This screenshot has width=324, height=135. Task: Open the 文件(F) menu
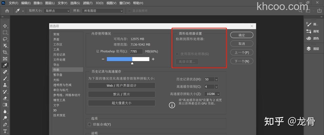[x=13, y=3]
